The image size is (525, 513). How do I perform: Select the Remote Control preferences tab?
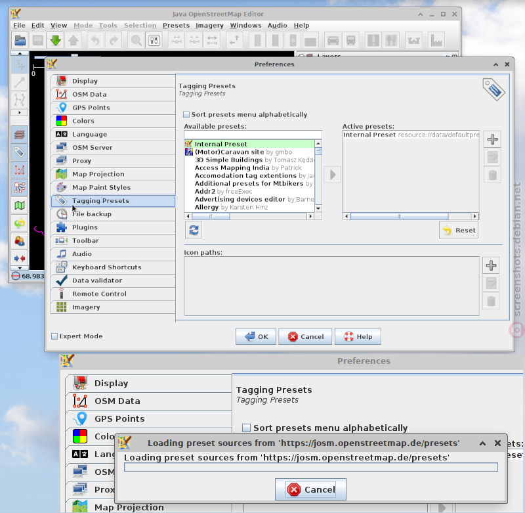(113, 294)
